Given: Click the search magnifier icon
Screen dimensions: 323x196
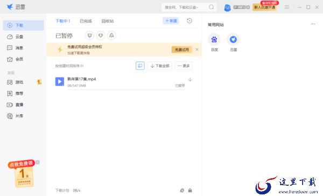Looking at the screenshot, I should pos(211,7).
